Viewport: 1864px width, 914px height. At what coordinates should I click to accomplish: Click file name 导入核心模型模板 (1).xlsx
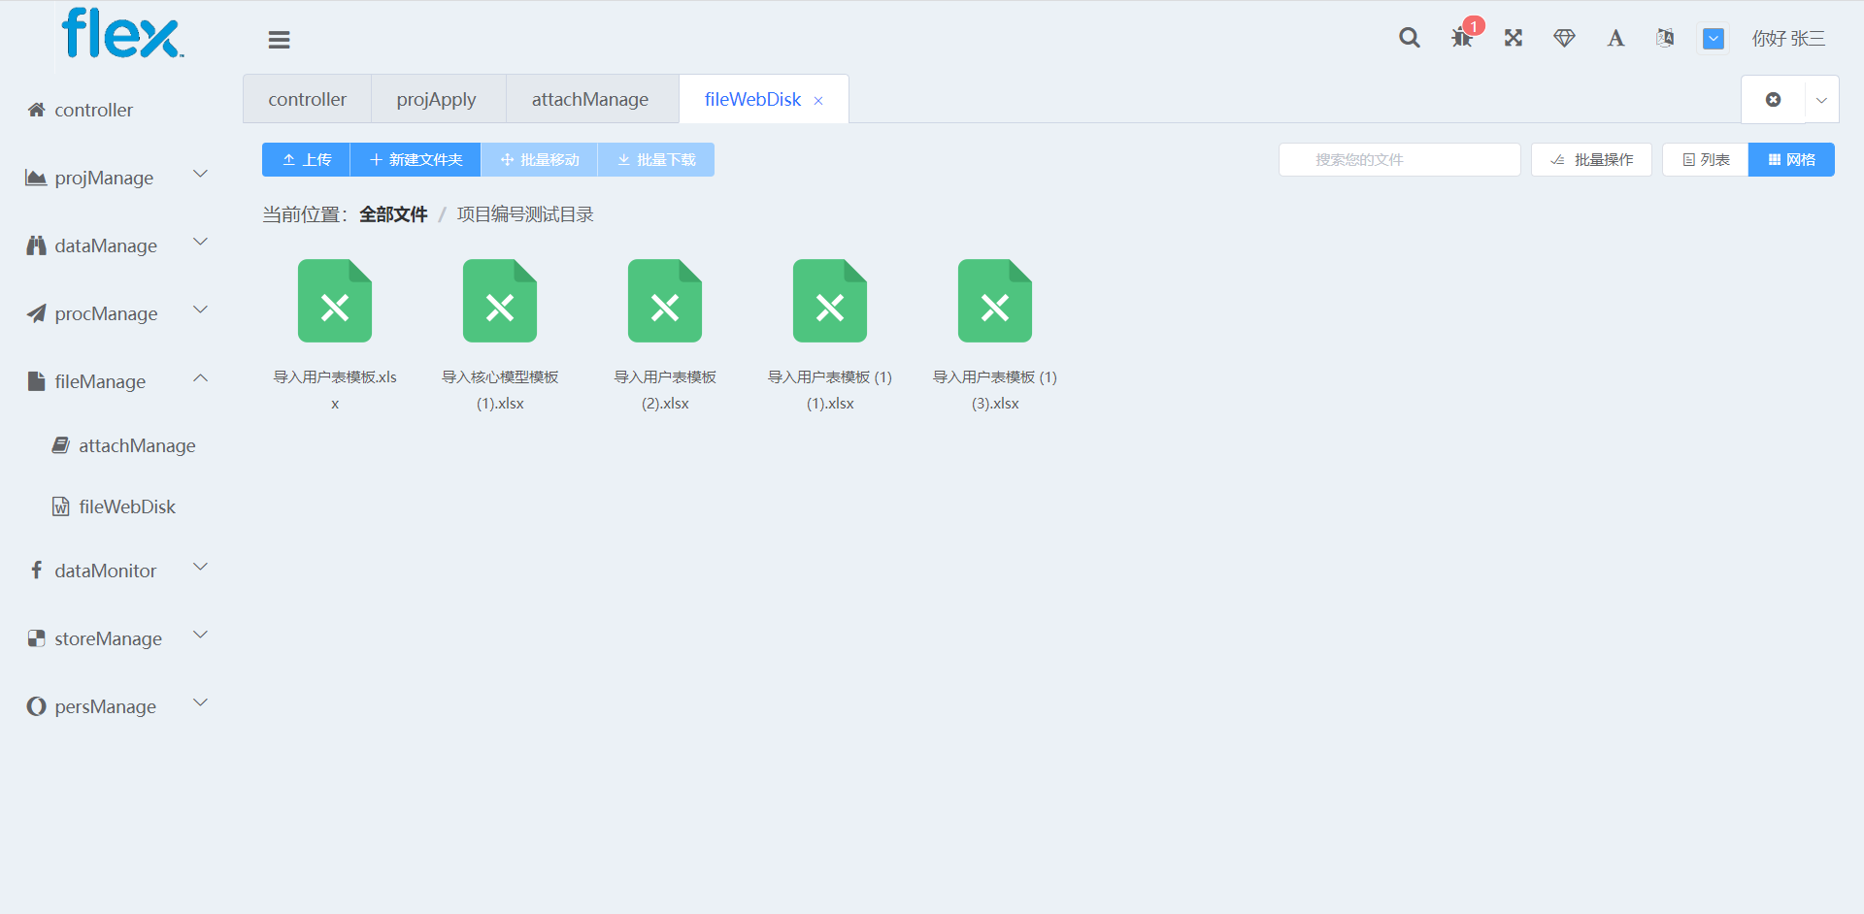point(500,390)
